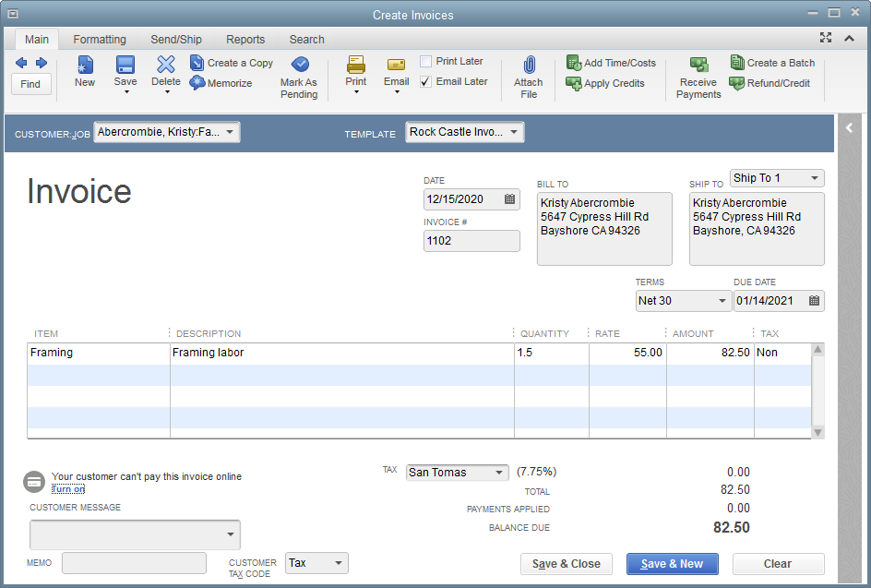Open Add Time/Costs
The image size is (871, 588).
(611, 63)
